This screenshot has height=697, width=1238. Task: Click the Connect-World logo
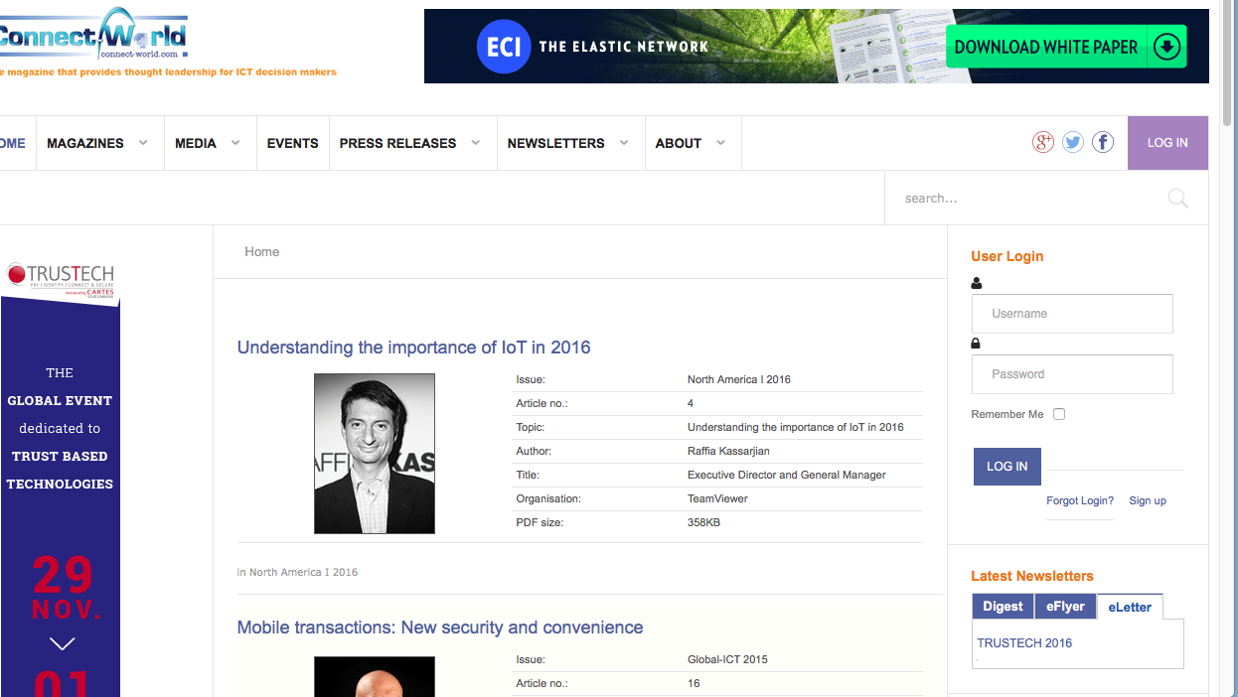[93, 37]
